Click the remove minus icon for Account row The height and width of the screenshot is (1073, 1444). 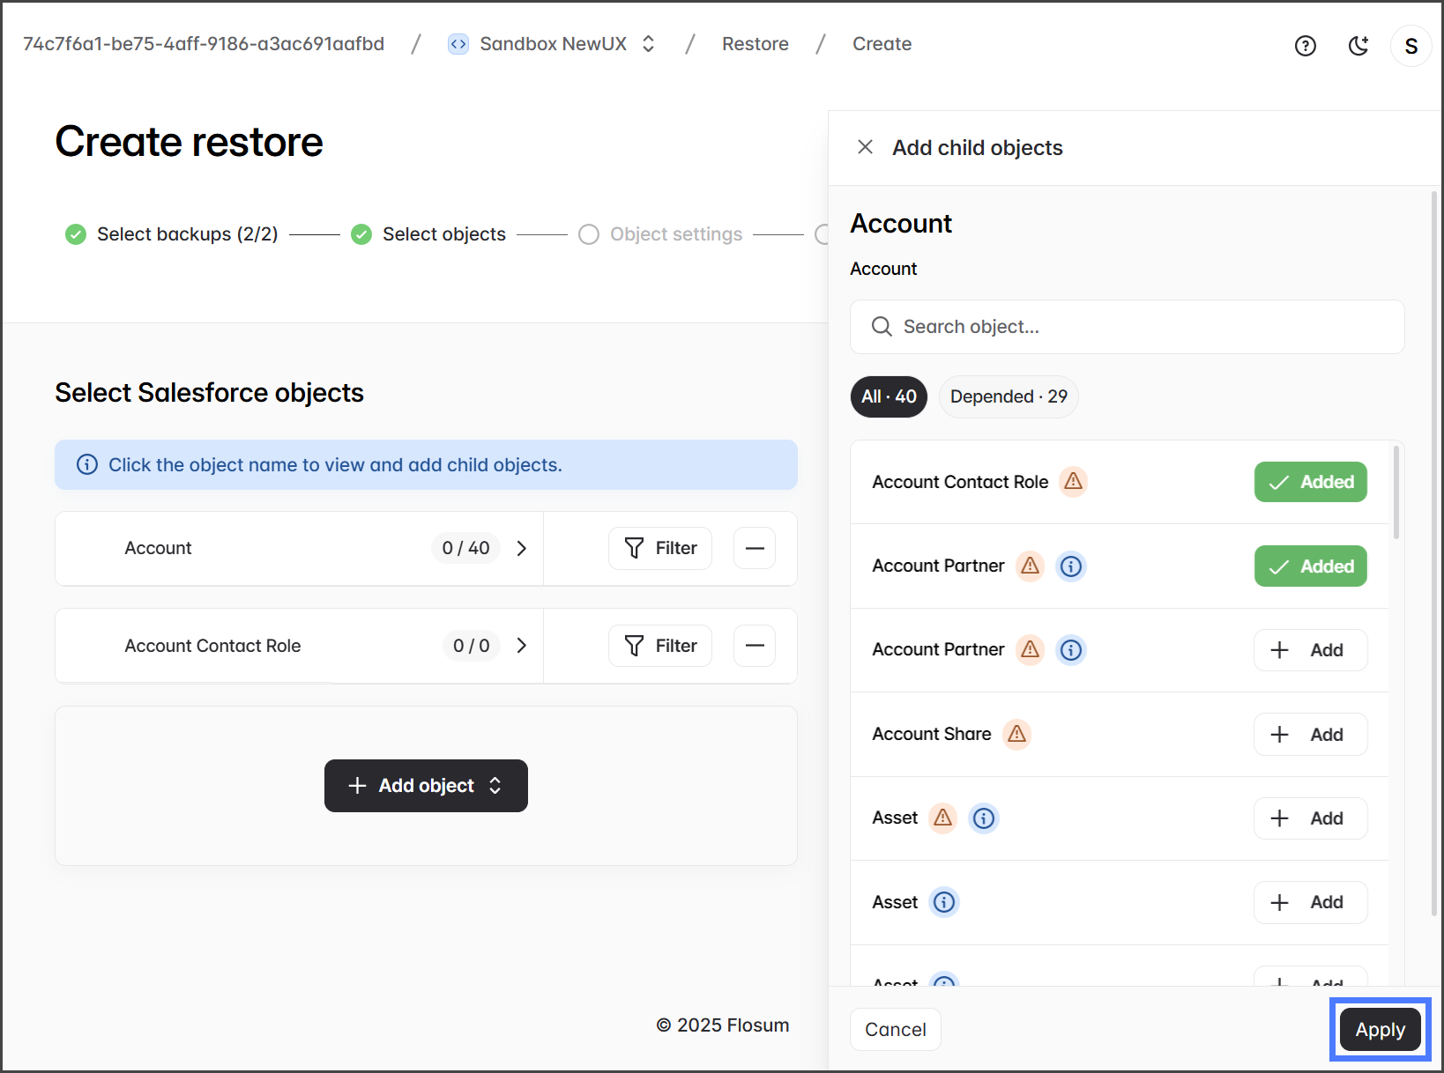(755, 548)
